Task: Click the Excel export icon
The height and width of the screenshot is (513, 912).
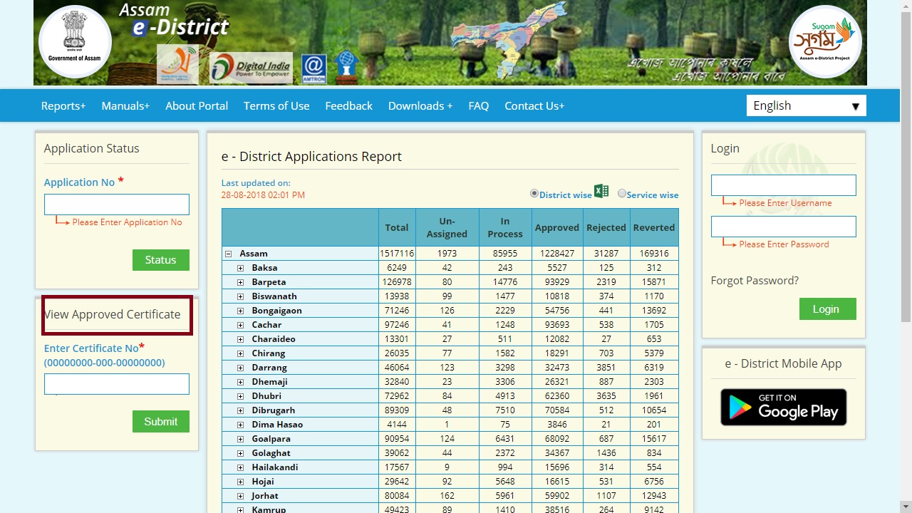Action: coord(601,191)
